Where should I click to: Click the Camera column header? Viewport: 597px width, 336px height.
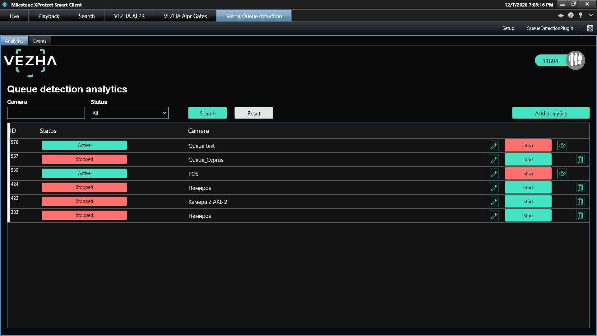coord(198,131)
